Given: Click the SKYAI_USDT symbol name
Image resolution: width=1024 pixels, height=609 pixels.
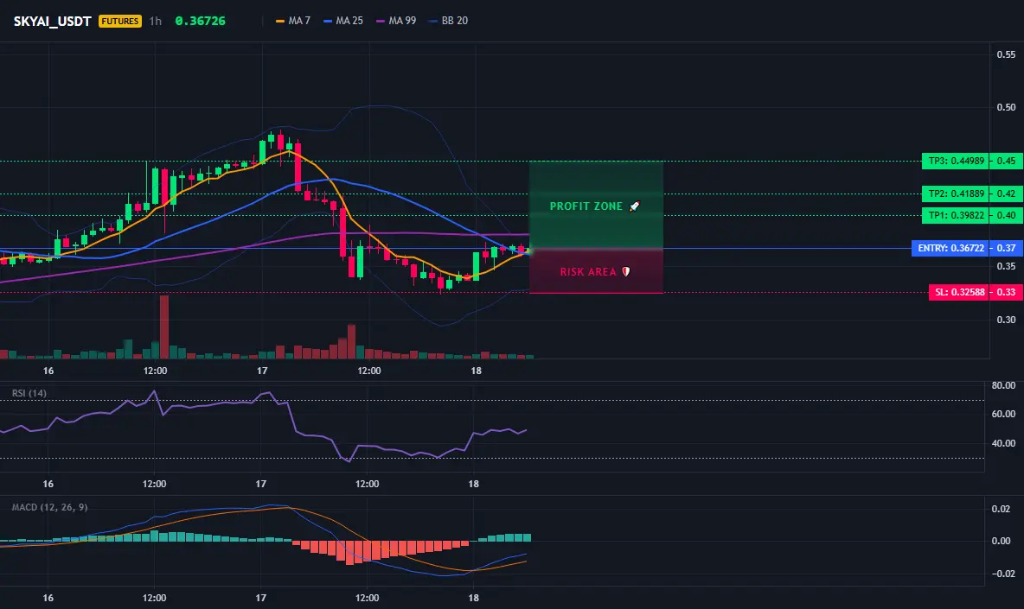Looking at the screenshot, I should (52, 21).
